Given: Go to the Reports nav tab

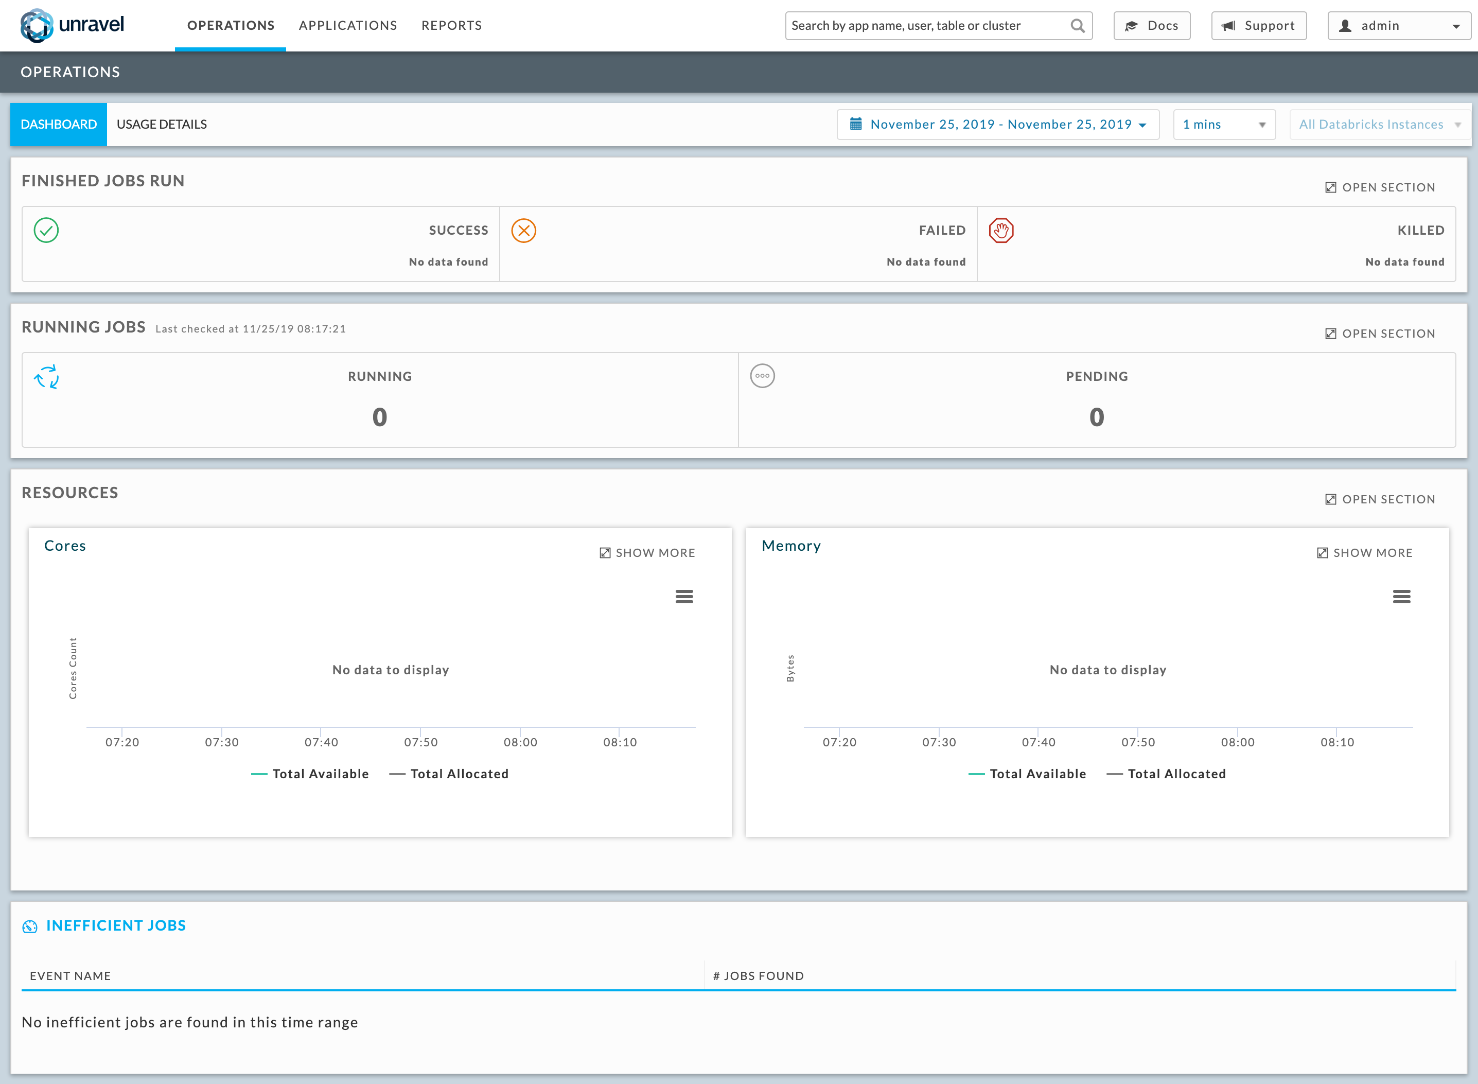Looking at the screenshot, I should [x=451, y=26].
